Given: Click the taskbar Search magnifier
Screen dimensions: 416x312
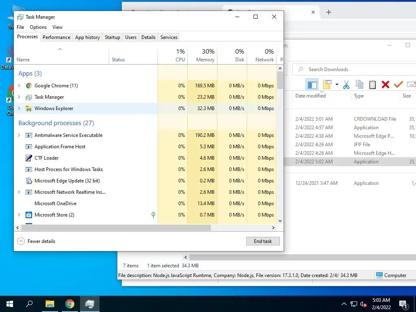Looking at the screenshot, I should coord(29,304).
